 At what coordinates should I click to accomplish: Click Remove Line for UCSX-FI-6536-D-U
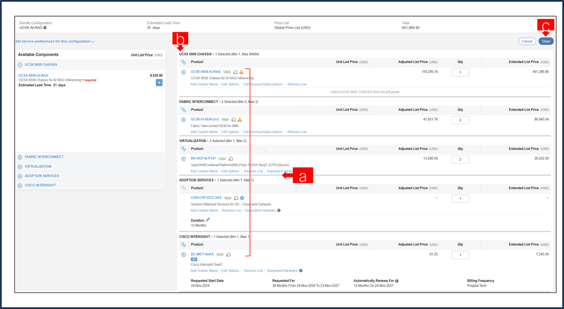297,132
